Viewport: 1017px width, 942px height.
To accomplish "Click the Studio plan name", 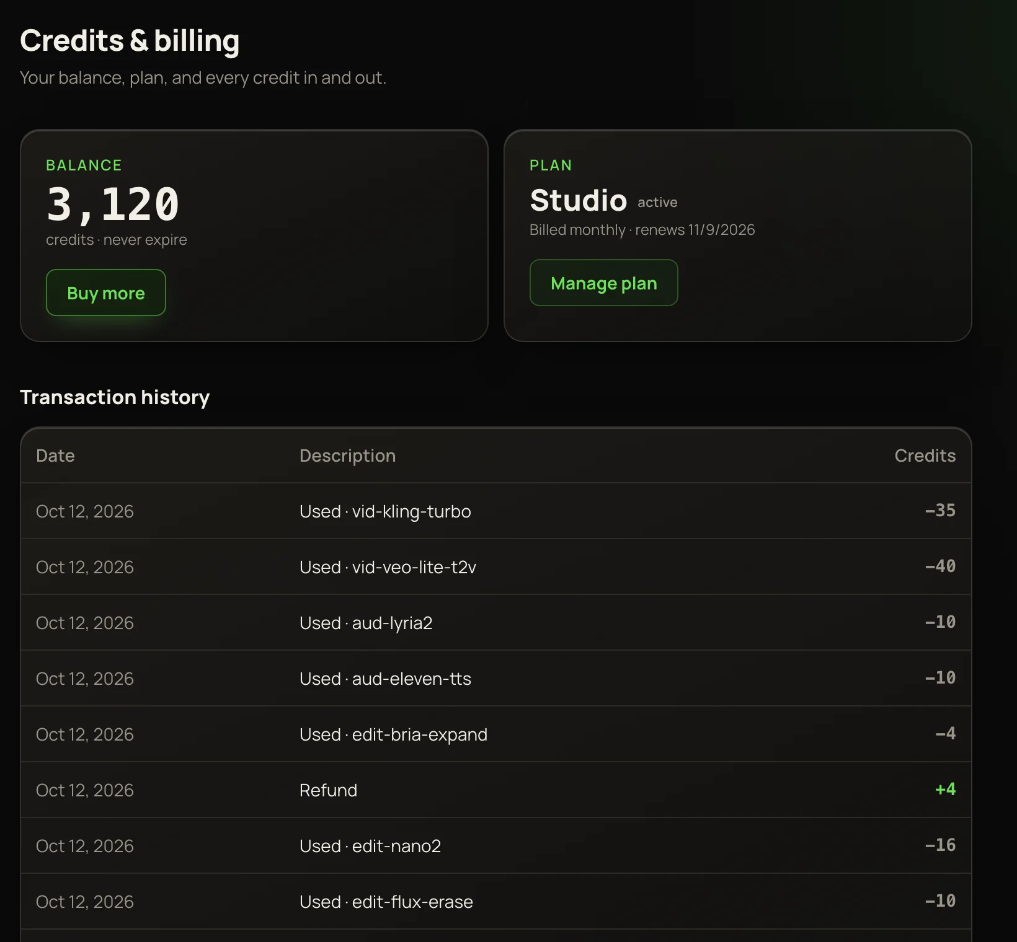I will click(x=578, y=200).
